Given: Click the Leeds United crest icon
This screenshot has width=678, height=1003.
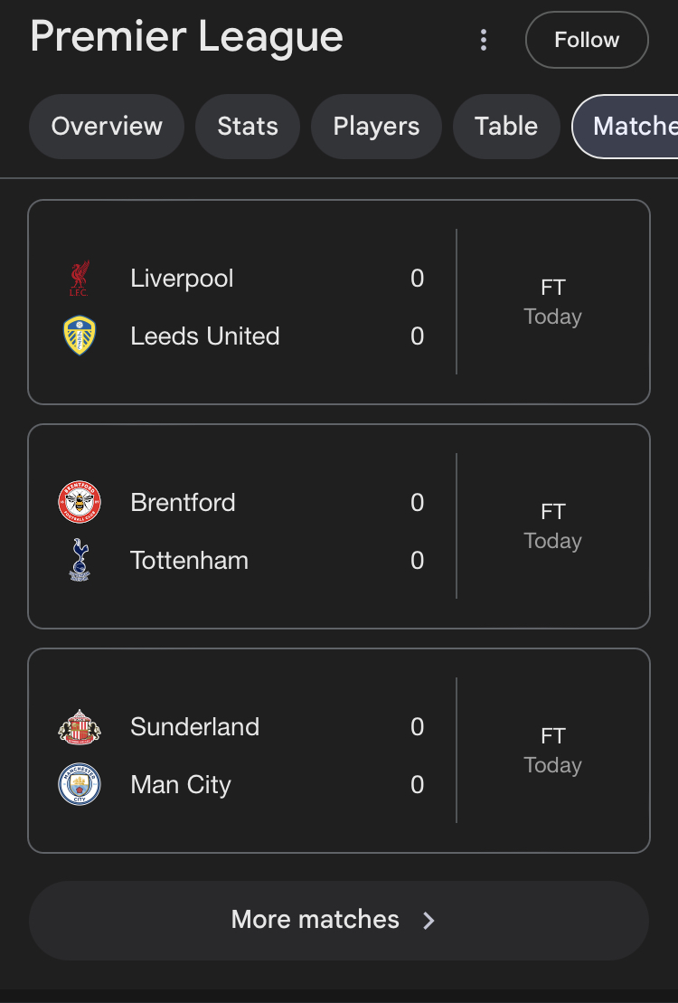Looking at the screenshot, I should pos(80,336).
